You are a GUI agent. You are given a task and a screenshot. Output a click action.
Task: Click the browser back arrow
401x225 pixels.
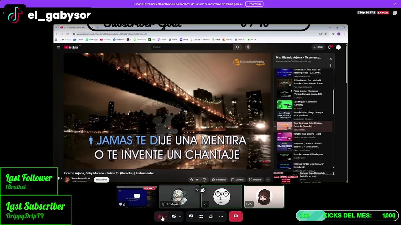[56, 34]
